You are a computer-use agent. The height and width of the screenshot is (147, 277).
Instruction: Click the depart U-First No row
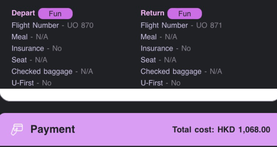[31, 83]
